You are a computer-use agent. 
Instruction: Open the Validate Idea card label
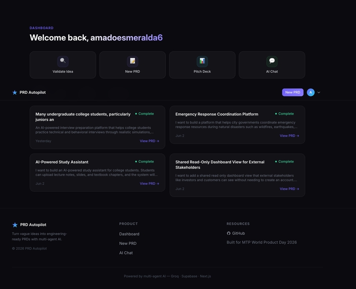[x=63, y=72]
